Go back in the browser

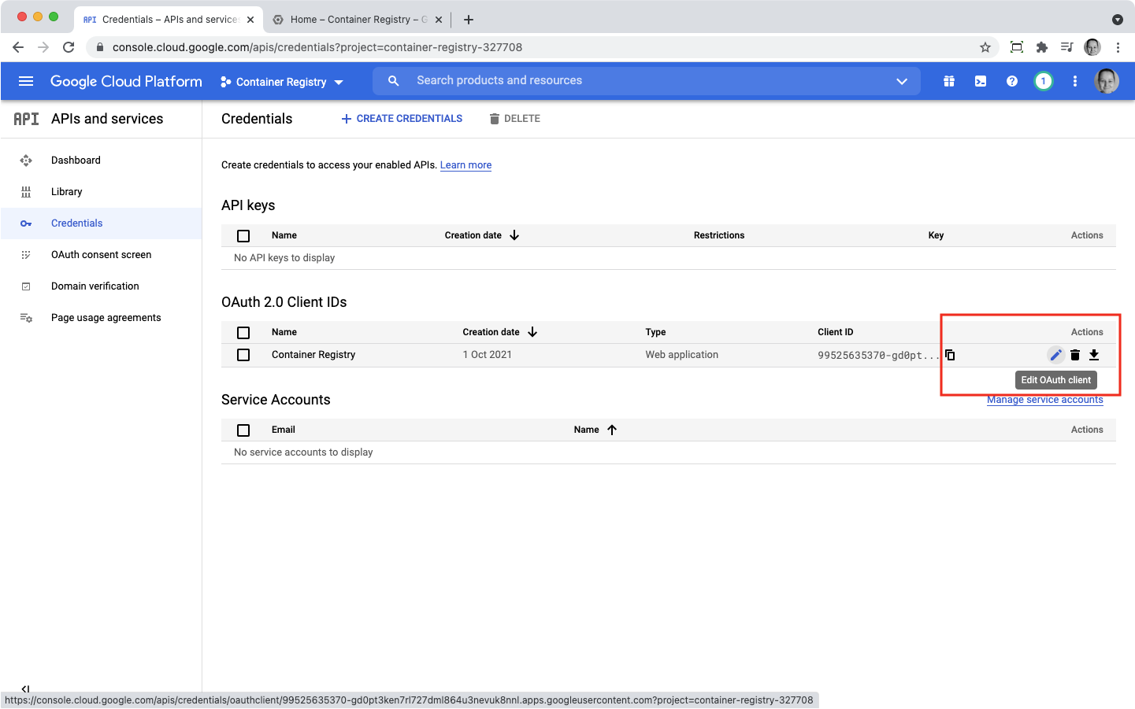coord(18,47)
